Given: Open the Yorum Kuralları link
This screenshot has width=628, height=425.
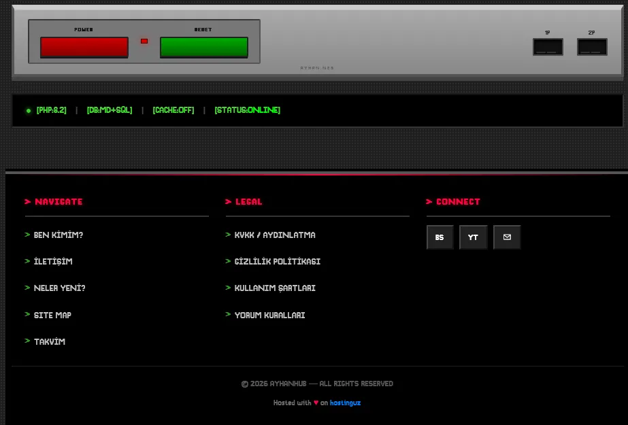Looking at the screenshot, I should 269,316.
